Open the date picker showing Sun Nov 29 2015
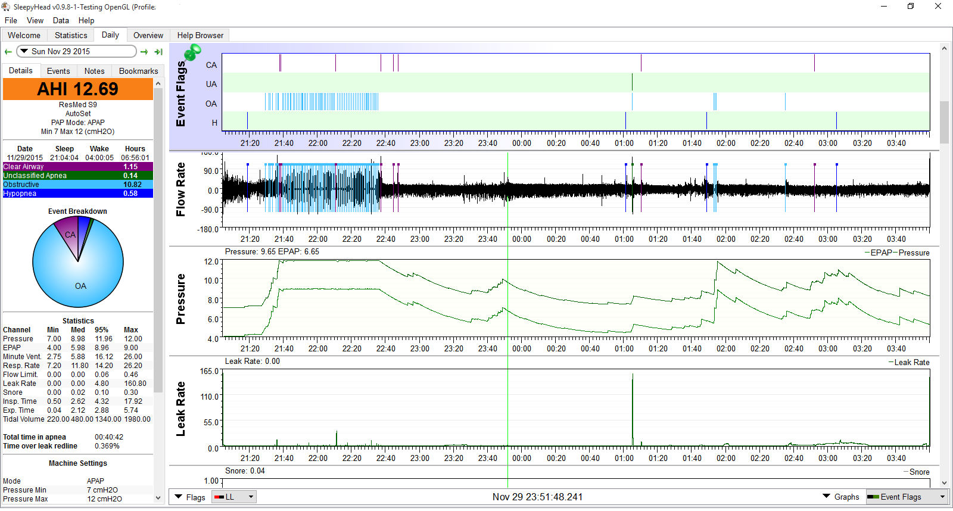This screenshot has height=511, width=953. [x=77, y=51]
